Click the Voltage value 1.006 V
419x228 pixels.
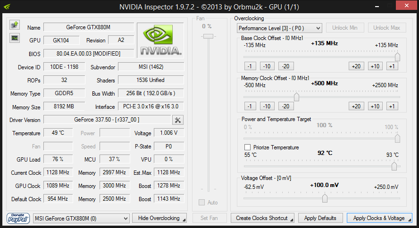tap(169, 133)
